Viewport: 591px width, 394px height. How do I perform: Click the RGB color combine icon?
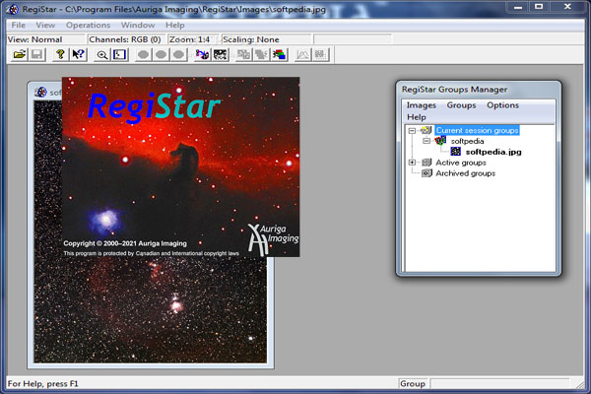[x=280, y=55]
